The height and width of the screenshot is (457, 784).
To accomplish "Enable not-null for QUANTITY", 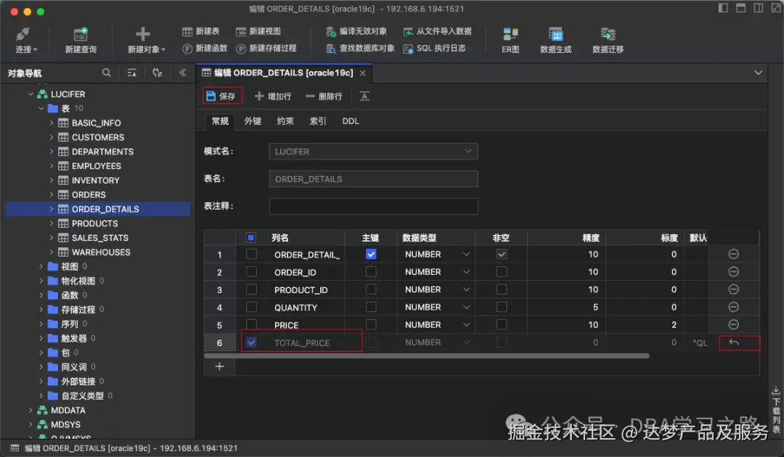I will pyautogui.click(x=502, y=307).
